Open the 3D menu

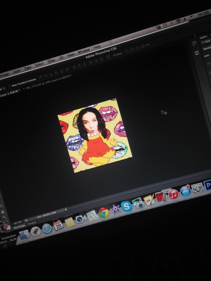pos(61,58)
